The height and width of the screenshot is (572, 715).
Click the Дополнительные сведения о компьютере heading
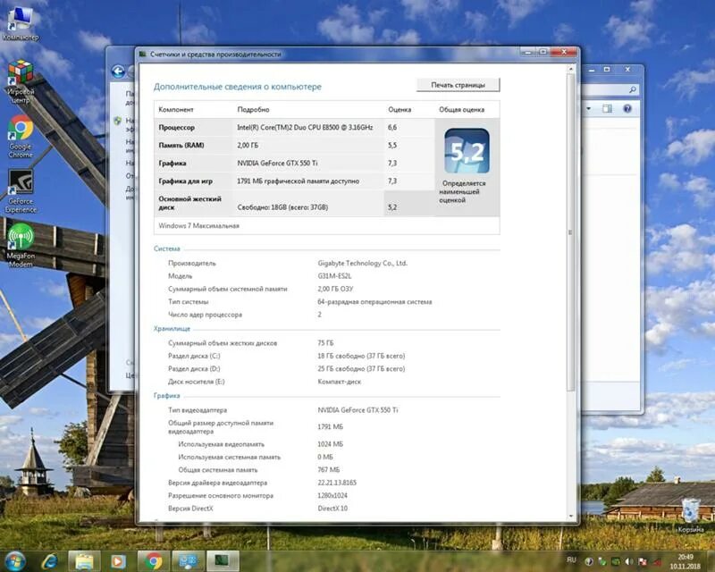pos(237,87)
